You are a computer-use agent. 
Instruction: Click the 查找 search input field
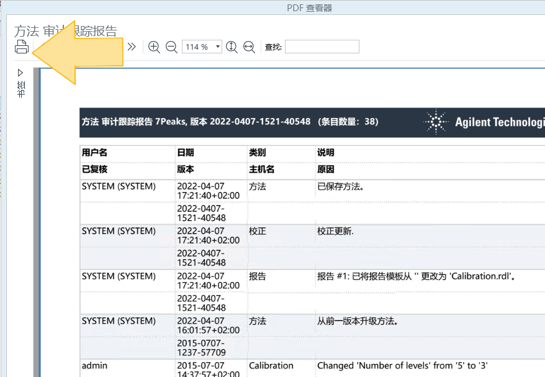pos(322,47)
